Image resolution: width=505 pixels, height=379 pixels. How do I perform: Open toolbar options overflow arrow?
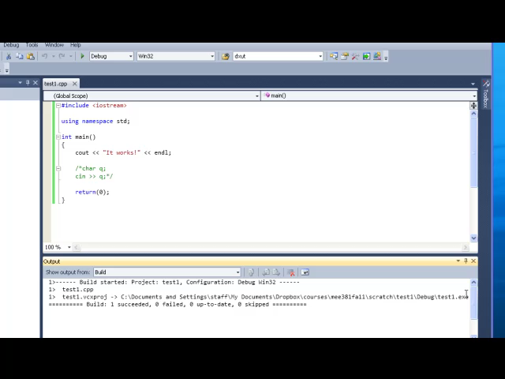click(x=386, y=58)
